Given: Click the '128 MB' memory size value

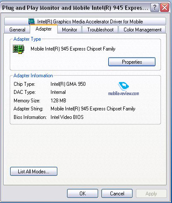Looking at the screenshot, I should (x=58, y=101).
